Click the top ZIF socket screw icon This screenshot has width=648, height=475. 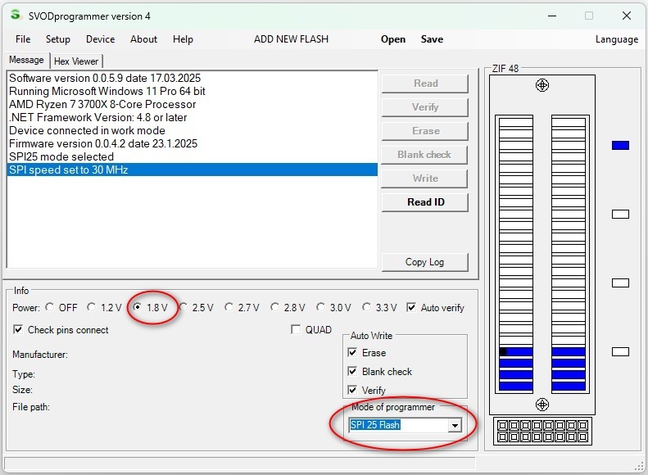tap(542, 85)
